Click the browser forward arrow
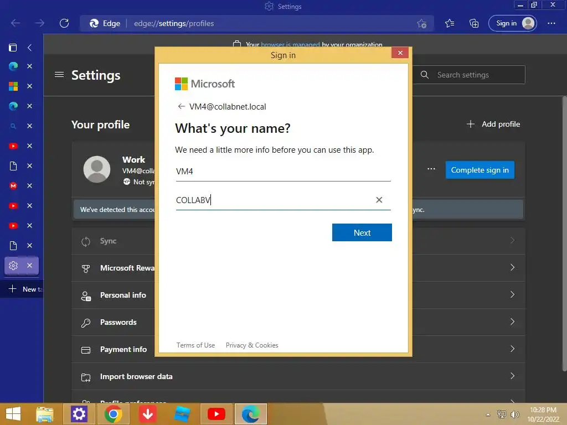The image size is (567, 425). click(39, 23)
